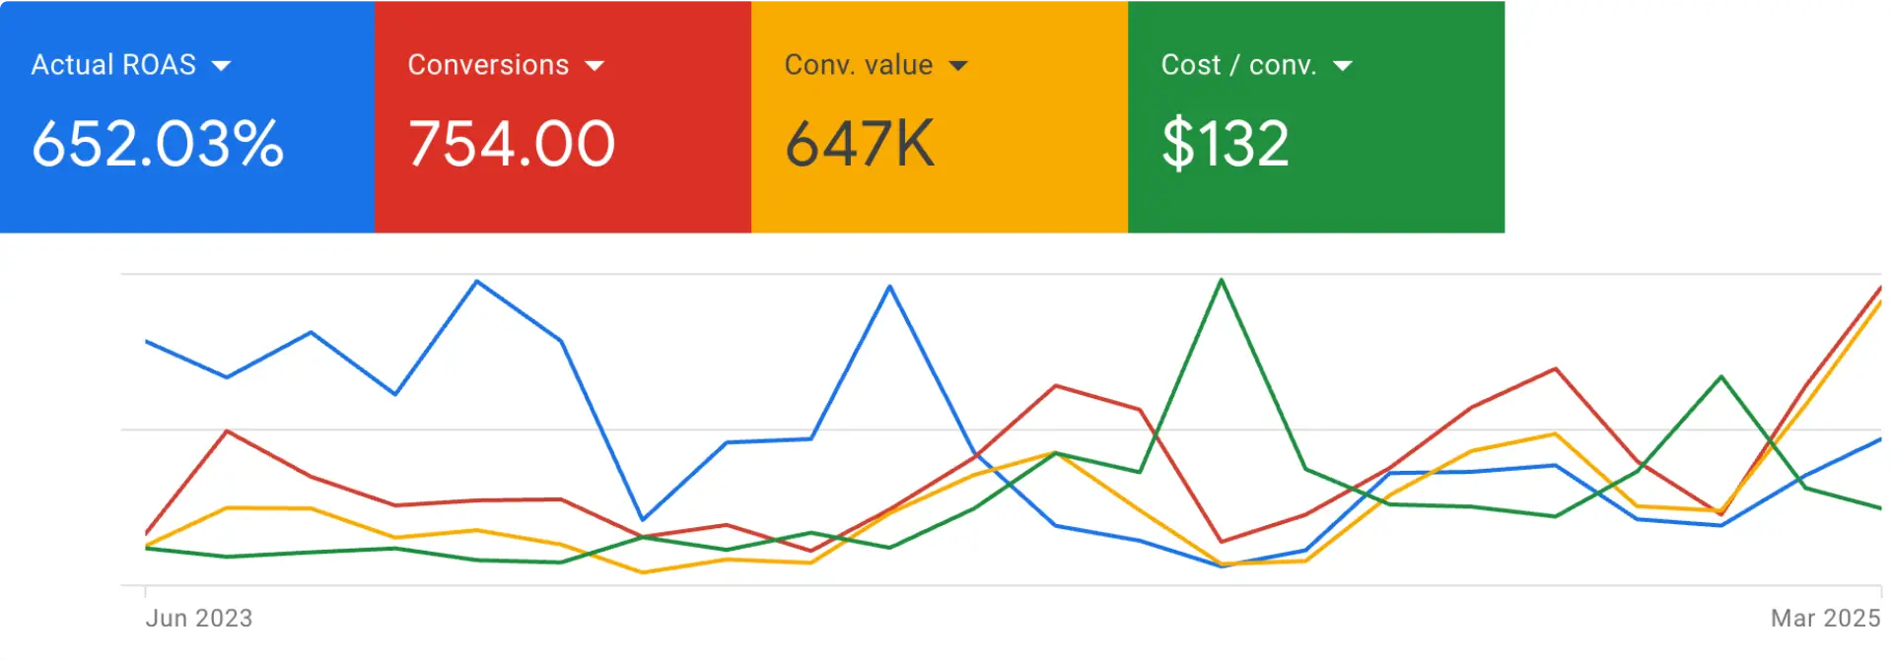This screenshot has width=1893, height=660.
Task: Click the 647K Conv. value figure
Action: tap(858, 144)
